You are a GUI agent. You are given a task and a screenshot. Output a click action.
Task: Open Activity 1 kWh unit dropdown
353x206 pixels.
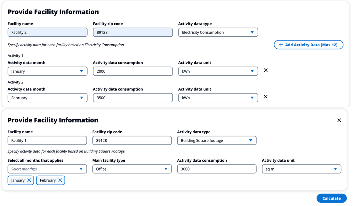click(x=218, y=71)
